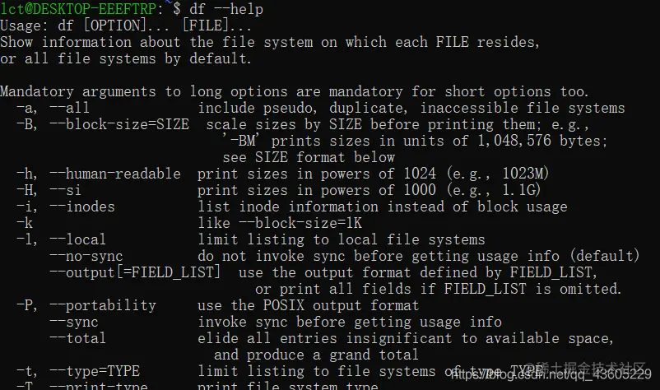The width and height of the screenshot is (660, 390).
Task: Select the '-k' option text
Action: (x=25, y=223)
